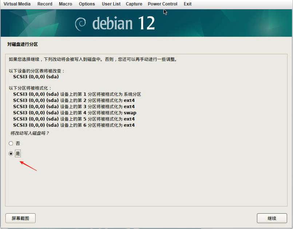This screenshot has height=229, width=293.
Task: Open the User List menu
Action: (111, 4)
